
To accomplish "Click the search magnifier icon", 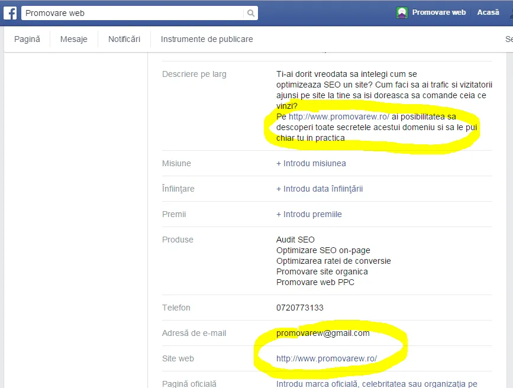I will tap(251, 13).
